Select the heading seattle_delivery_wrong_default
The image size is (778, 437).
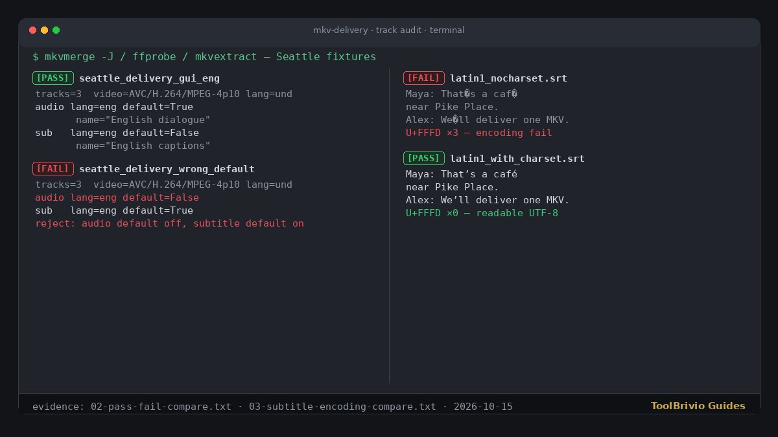(167, 169)
